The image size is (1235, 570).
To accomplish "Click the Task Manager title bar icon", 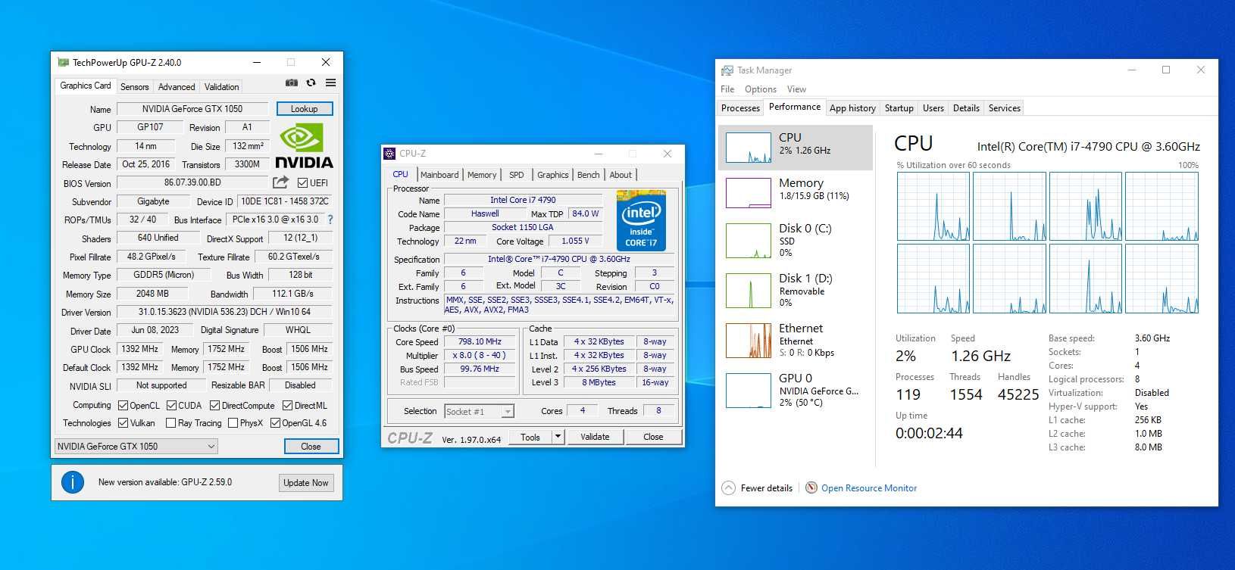I will tap(727, 70).
